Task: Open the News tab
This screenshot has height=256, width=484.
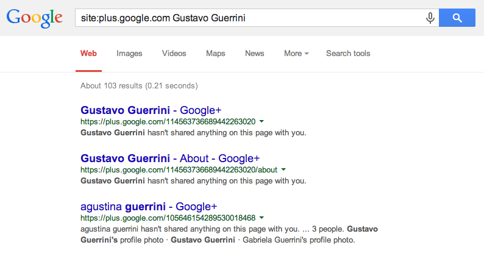Action: [x=255, y=54]
